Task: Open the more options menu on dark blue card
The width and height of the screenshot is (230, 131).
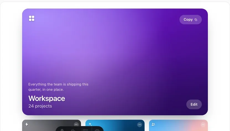Action: [140, 125]
